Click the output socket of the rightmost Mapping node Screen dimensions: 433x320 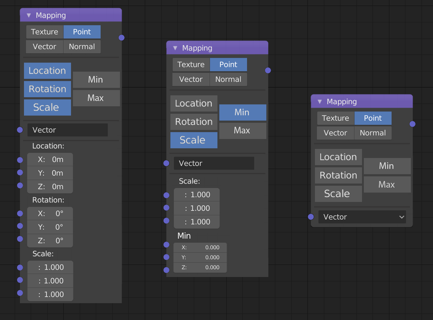click(412, 124)
